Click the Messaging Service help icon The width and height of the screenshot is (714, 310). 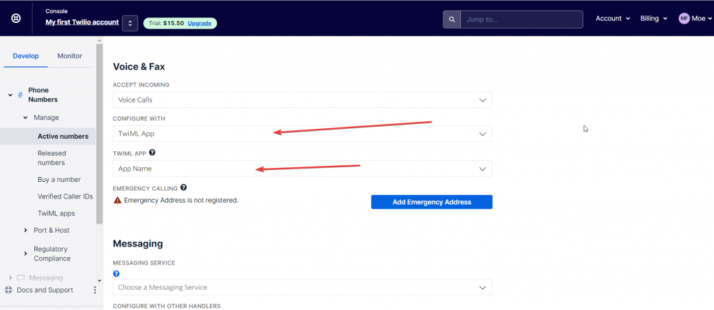(x=116, y=274)
